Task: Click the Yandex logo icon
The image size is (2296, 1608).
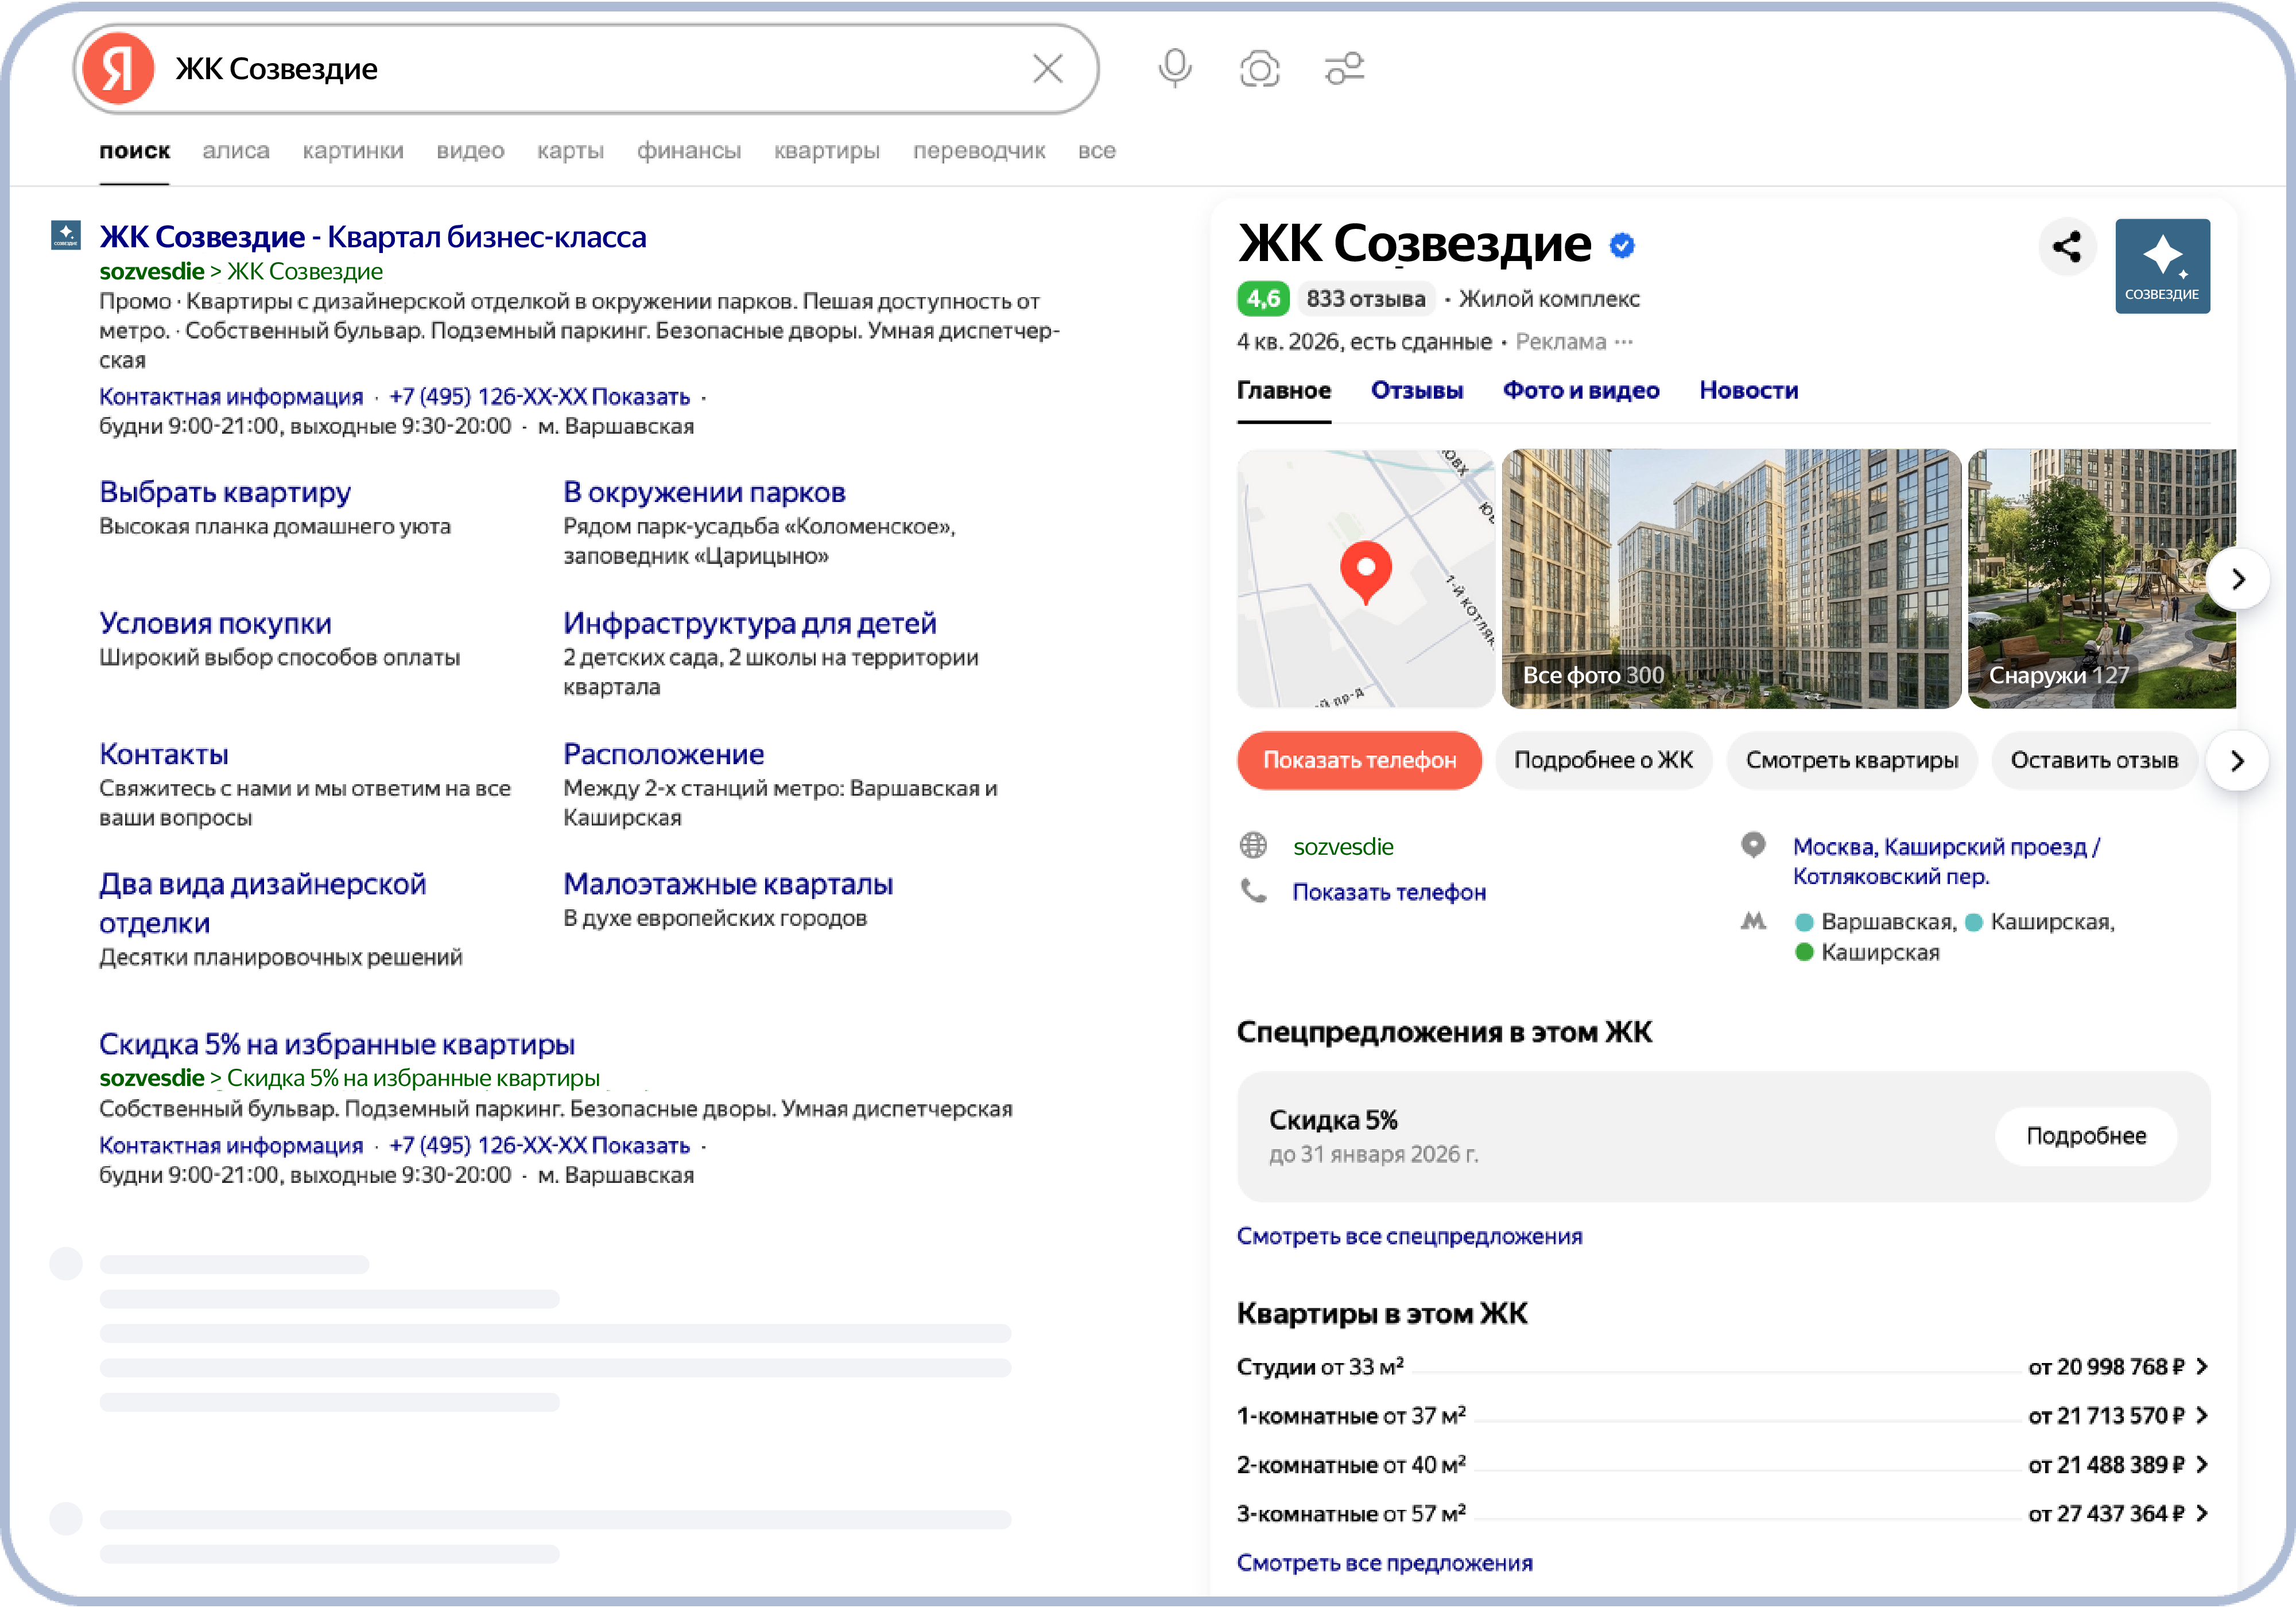Action: (118, 69)
